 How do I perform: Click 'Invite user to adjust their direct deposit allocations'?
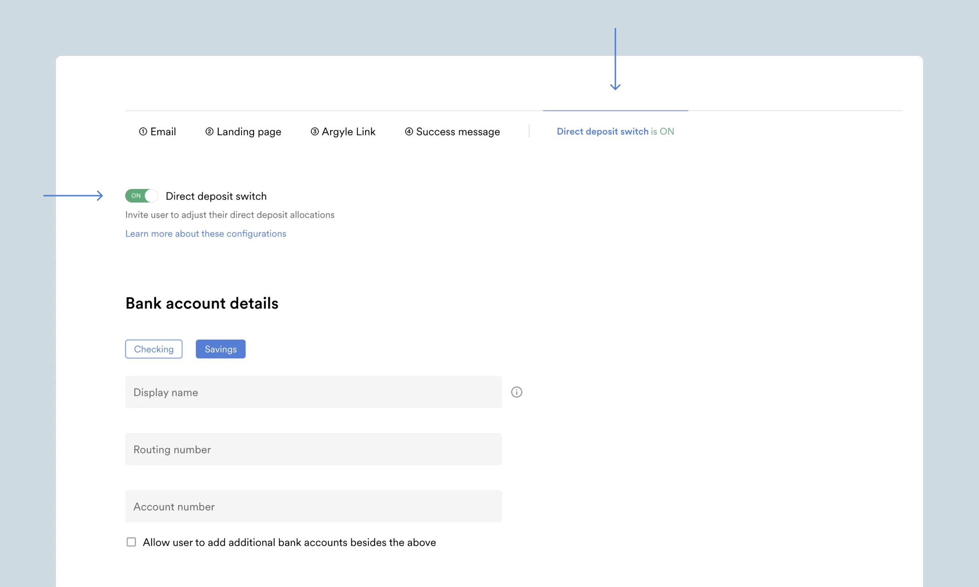click(230, 215)
